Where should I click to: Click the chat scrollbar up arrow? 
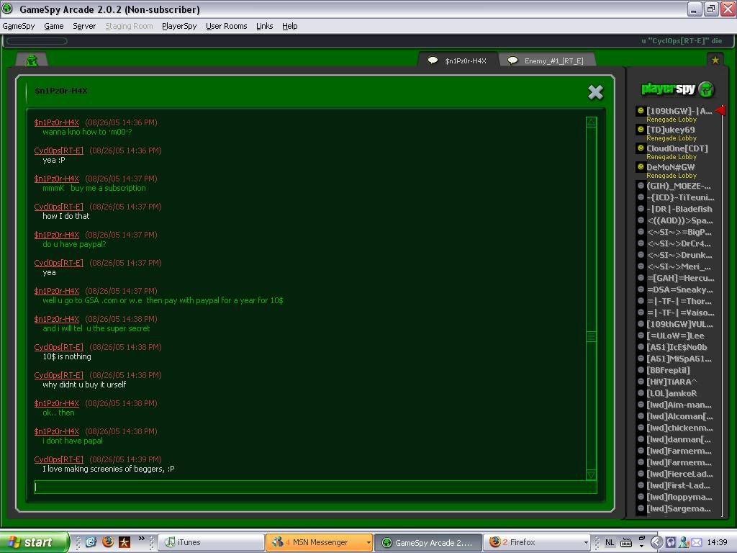click(592, 122)
